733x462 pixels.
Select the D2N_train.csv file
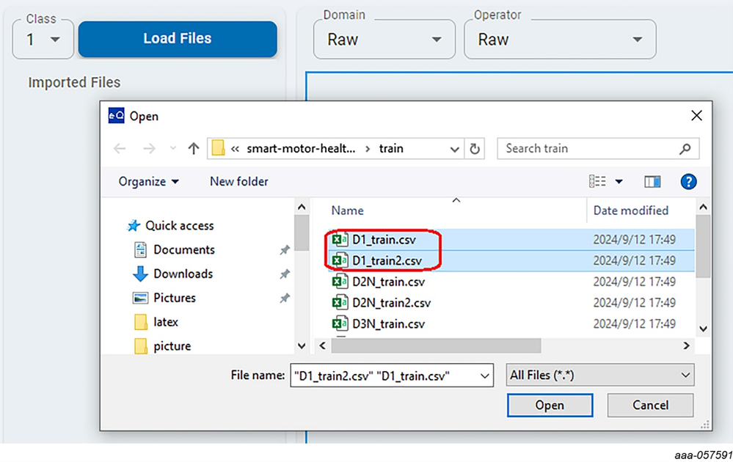tap(388, 282)
